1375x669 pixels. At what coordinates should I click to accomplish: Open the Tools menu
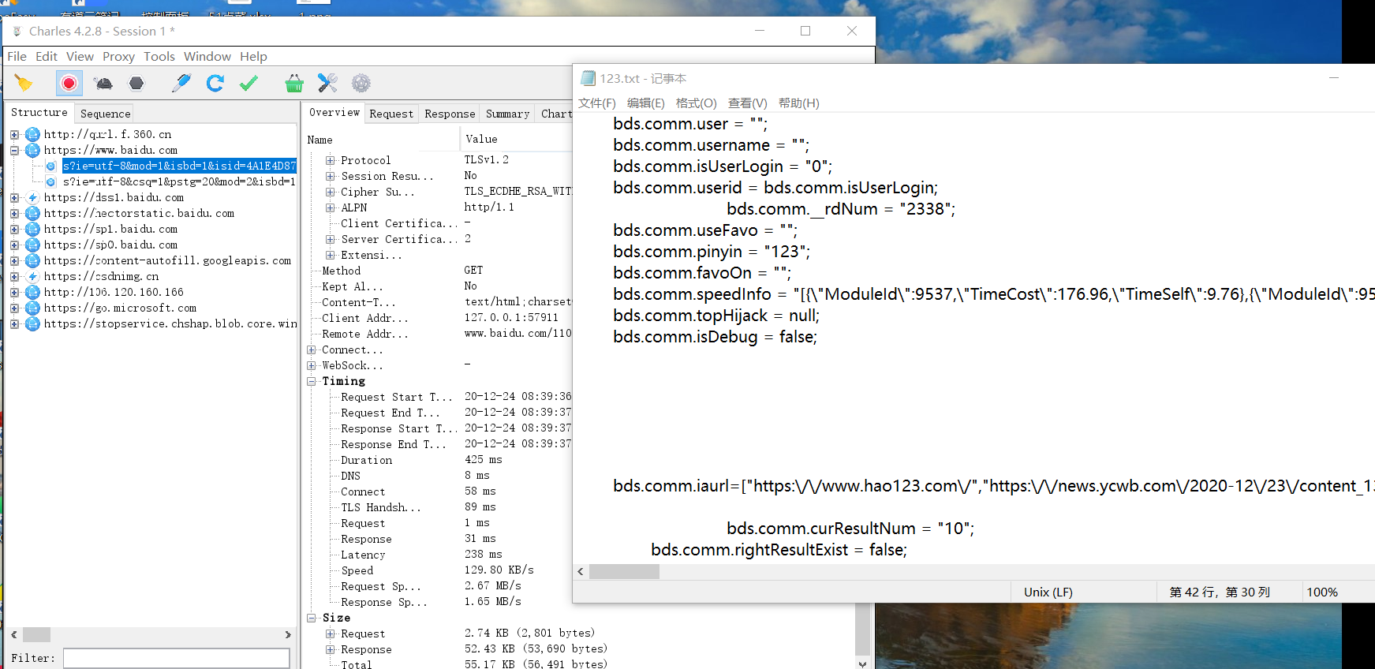click(159, 57)
